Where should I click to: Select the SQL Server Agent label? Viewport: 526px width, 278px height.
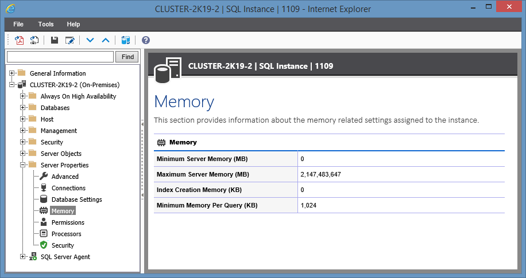(65, 257)
